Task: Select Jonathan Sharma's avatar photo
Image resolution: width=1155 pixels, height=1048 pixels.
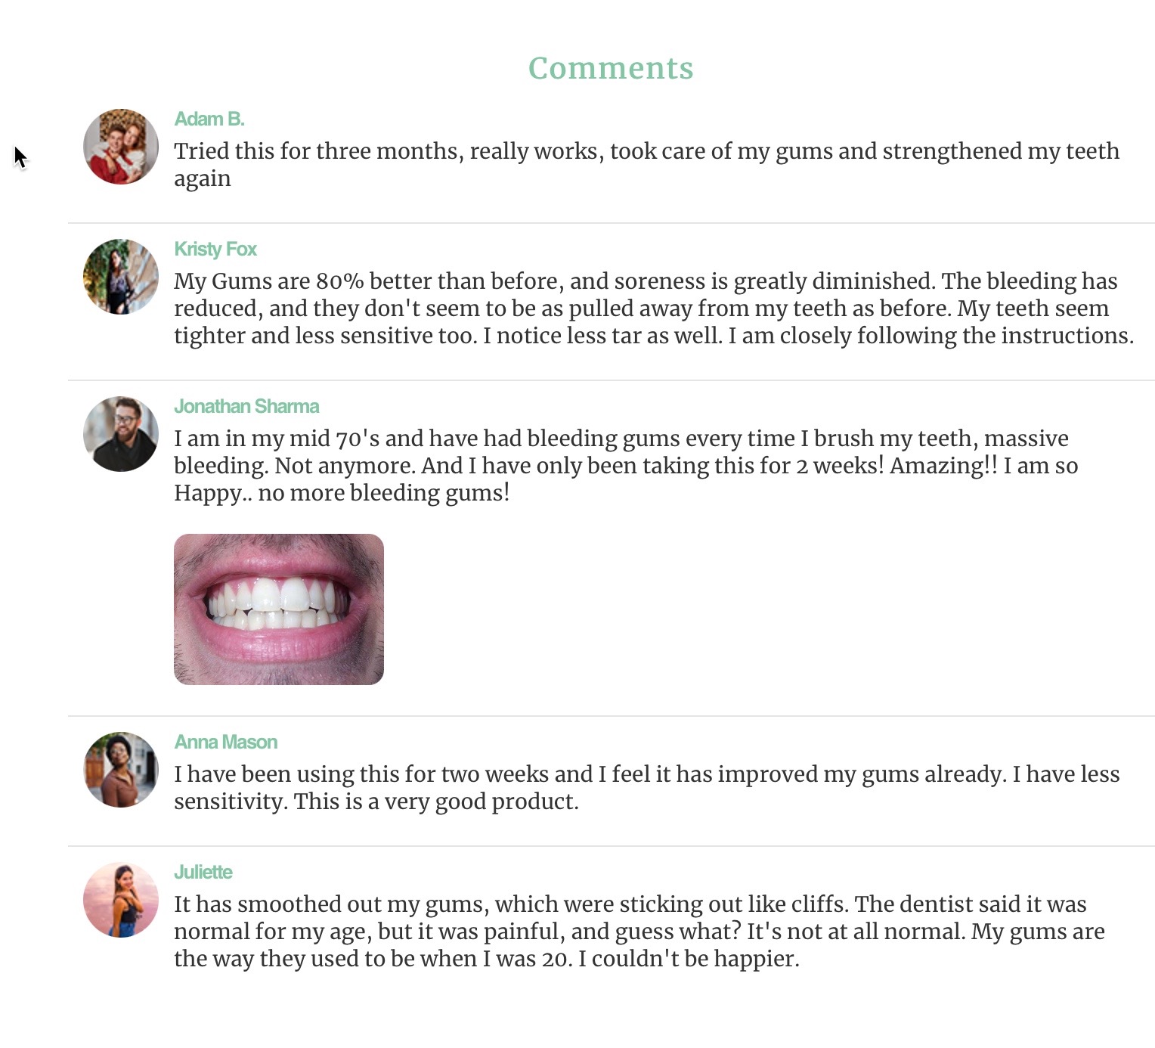Action: (121, 434)
